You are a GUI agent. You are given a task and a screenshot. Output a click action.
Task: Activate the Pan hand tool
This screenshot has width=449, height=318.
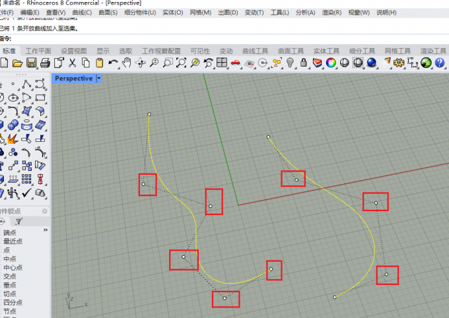(126, 63)
